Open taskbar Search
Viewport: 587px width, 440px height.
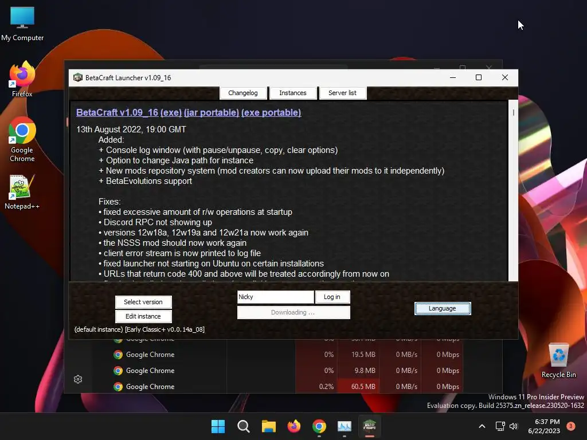coord(243,426)
